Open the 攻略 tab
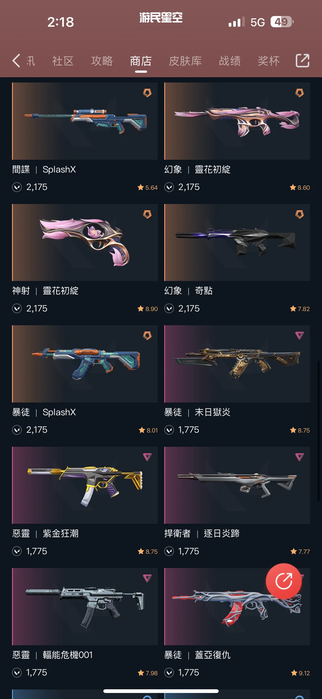Screen dimensions: 322x699 (x=102, y=61)
